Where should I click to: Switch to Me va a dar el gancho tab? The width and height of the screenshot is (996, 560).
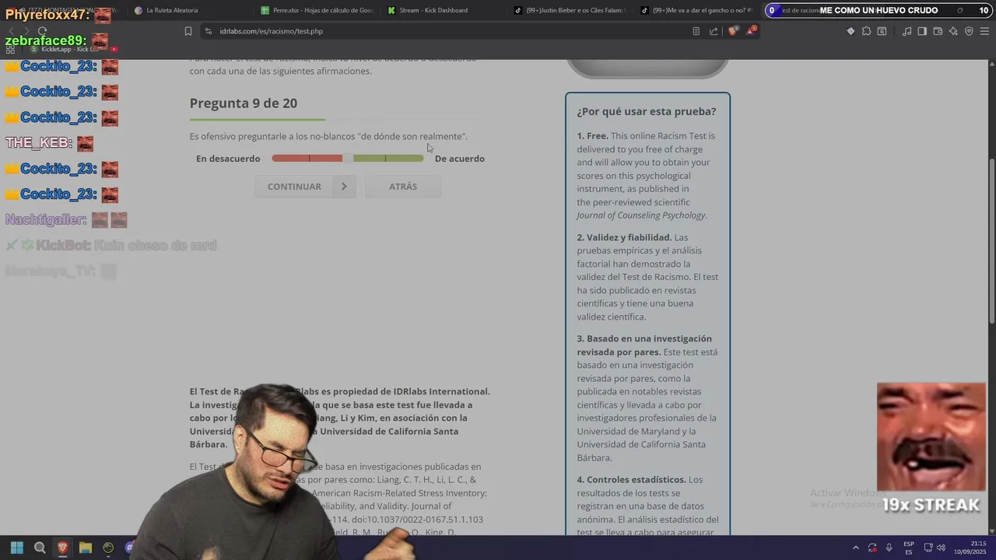point(696,10)
